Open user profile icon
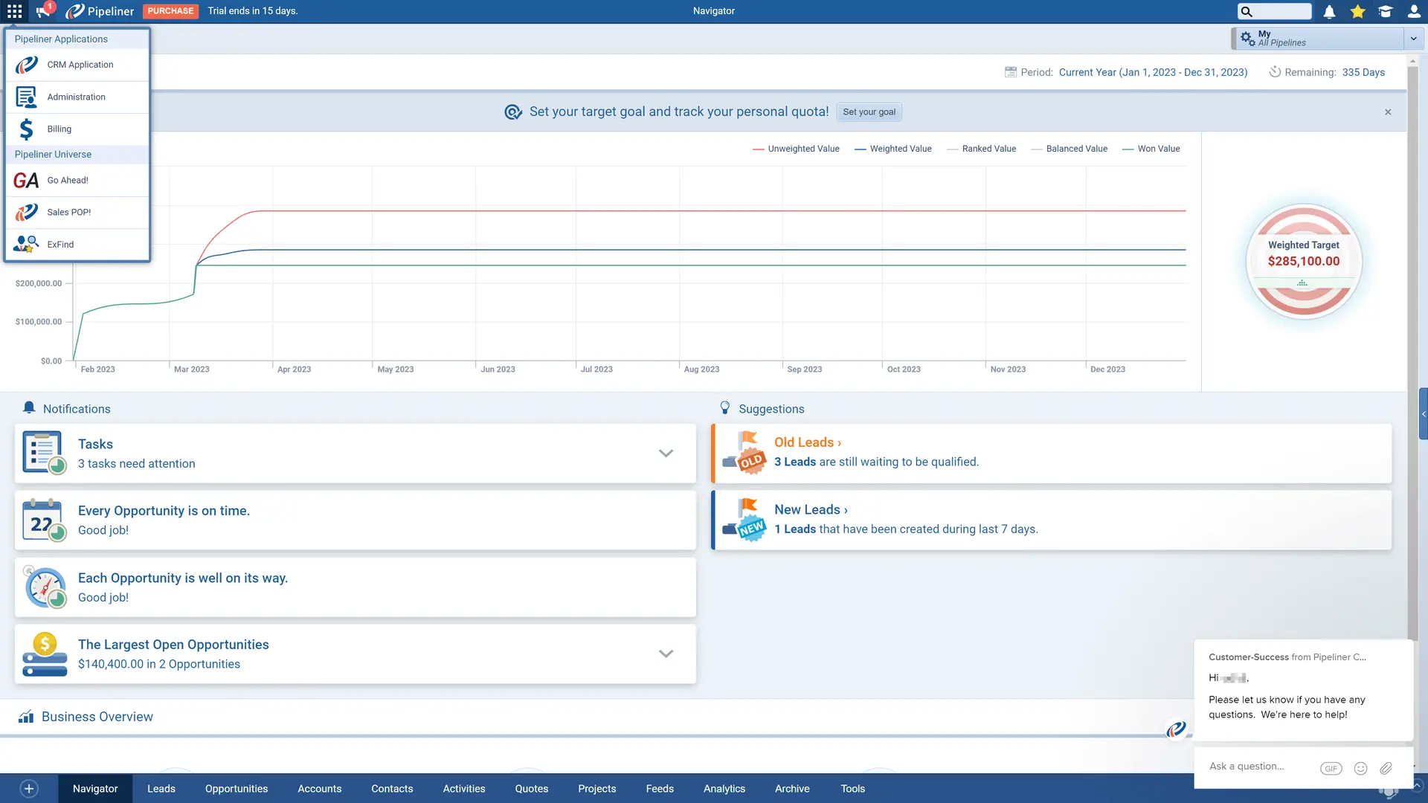The width and height of the screenshot is (1428, 803). (x=1414, y=11)
